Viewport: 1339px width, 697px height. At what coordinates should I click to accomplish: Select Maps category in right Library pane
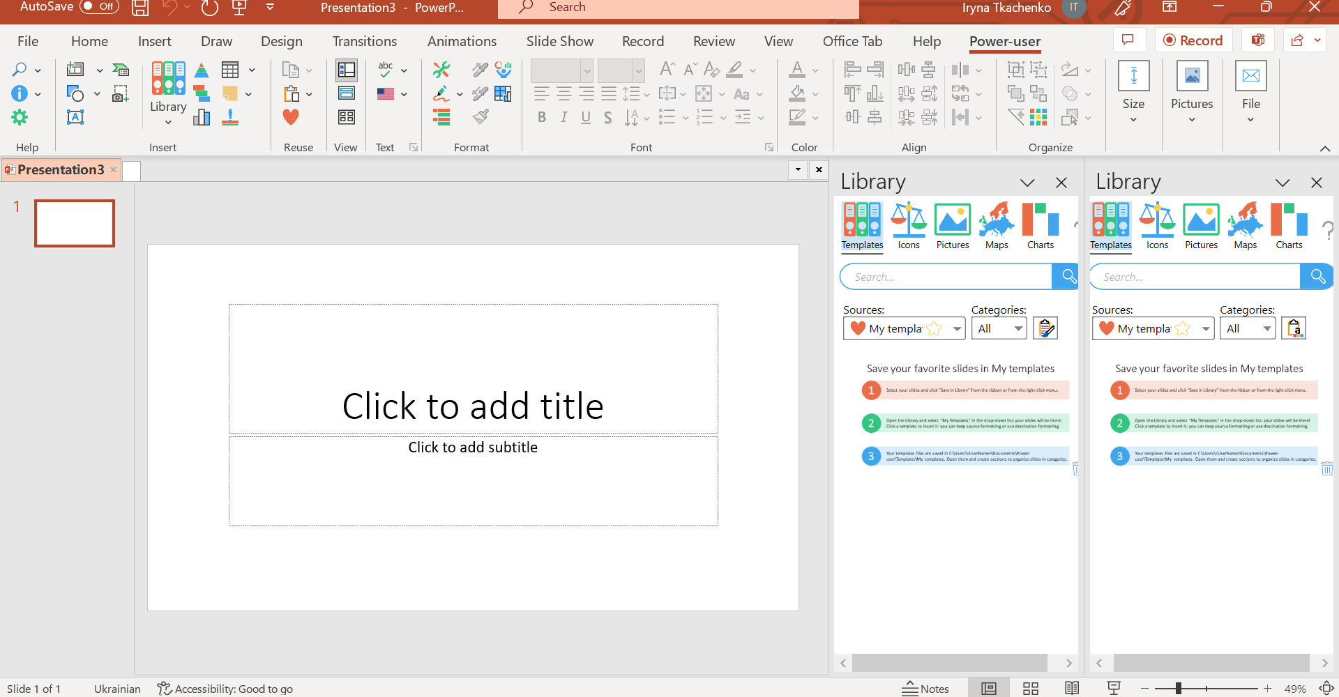(1246, 226)
